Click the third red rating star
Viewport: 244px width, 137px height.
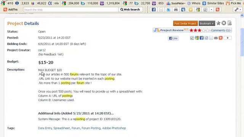[x=199, y=30]
